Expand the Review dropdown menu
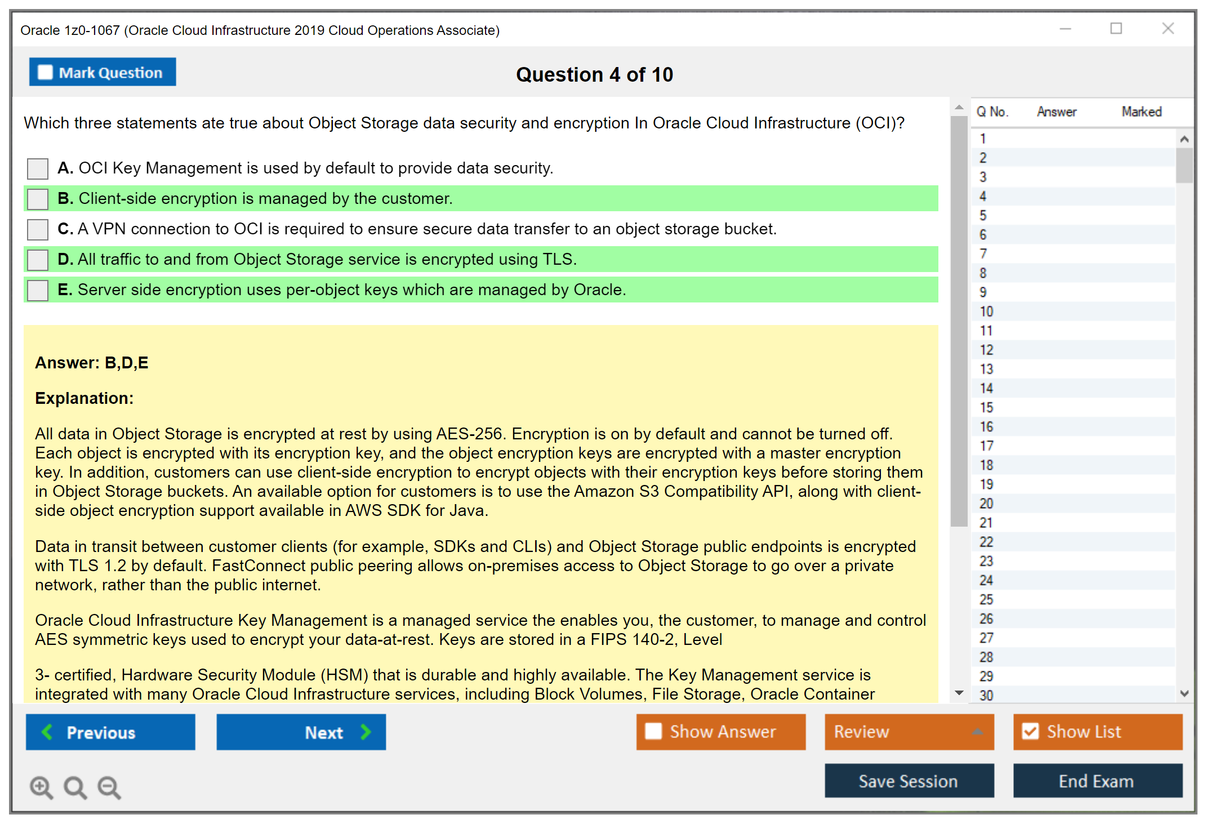 tap(977, 732)
